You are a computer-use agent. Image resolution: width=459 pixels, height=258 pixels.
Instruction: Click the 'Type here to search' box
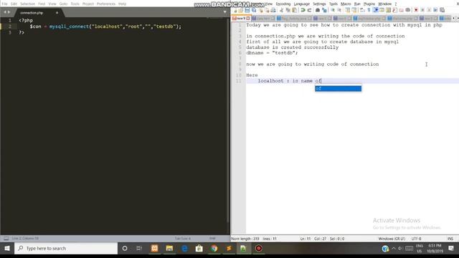pos(66,249)
